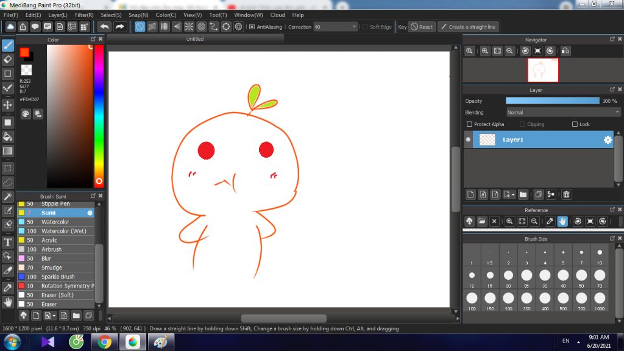
Task: Create a new raster layer
Action: [470, 194]
